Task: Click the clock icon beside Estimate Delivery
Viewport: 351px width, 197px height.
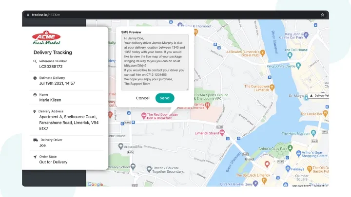Action: coord(35,78)
